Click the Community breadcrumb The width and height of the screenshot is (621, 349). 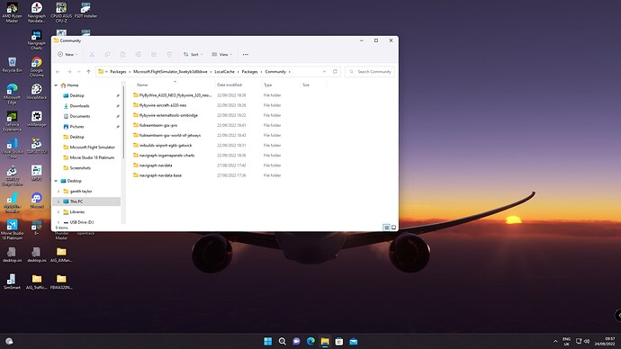[x=275, y=72]
